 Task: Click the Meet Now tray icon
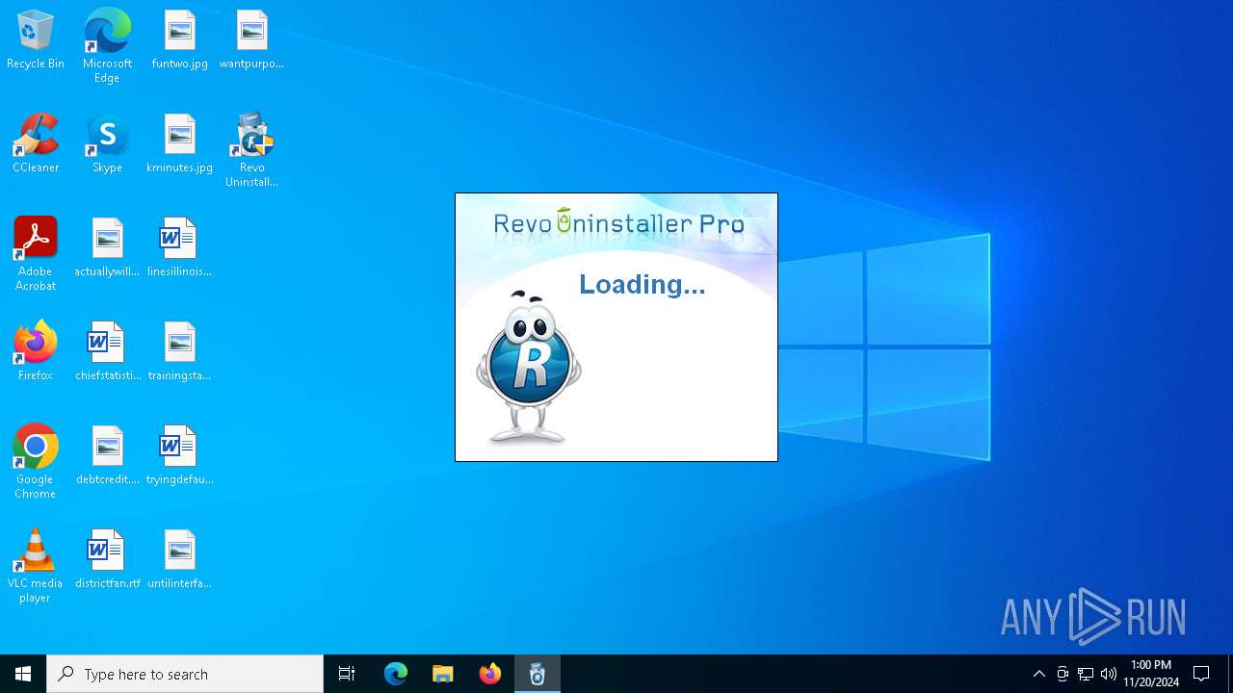coord(1062,674)
